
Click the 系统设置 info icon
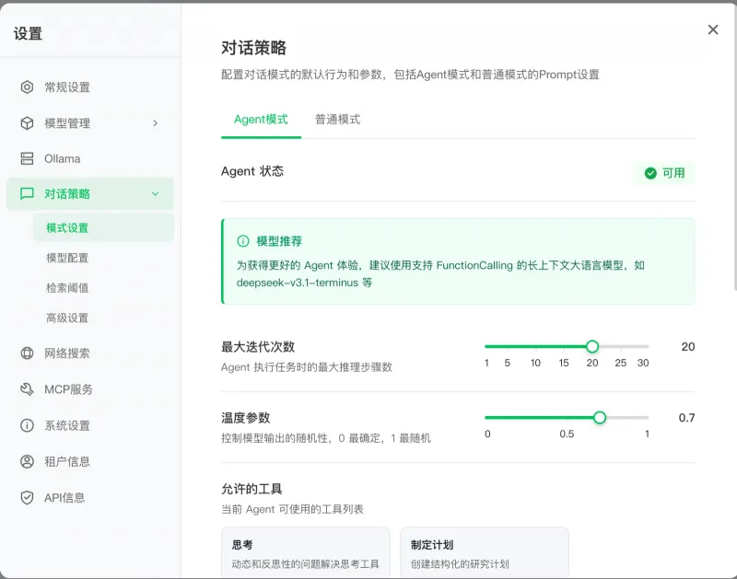click(x=28, y=425)
